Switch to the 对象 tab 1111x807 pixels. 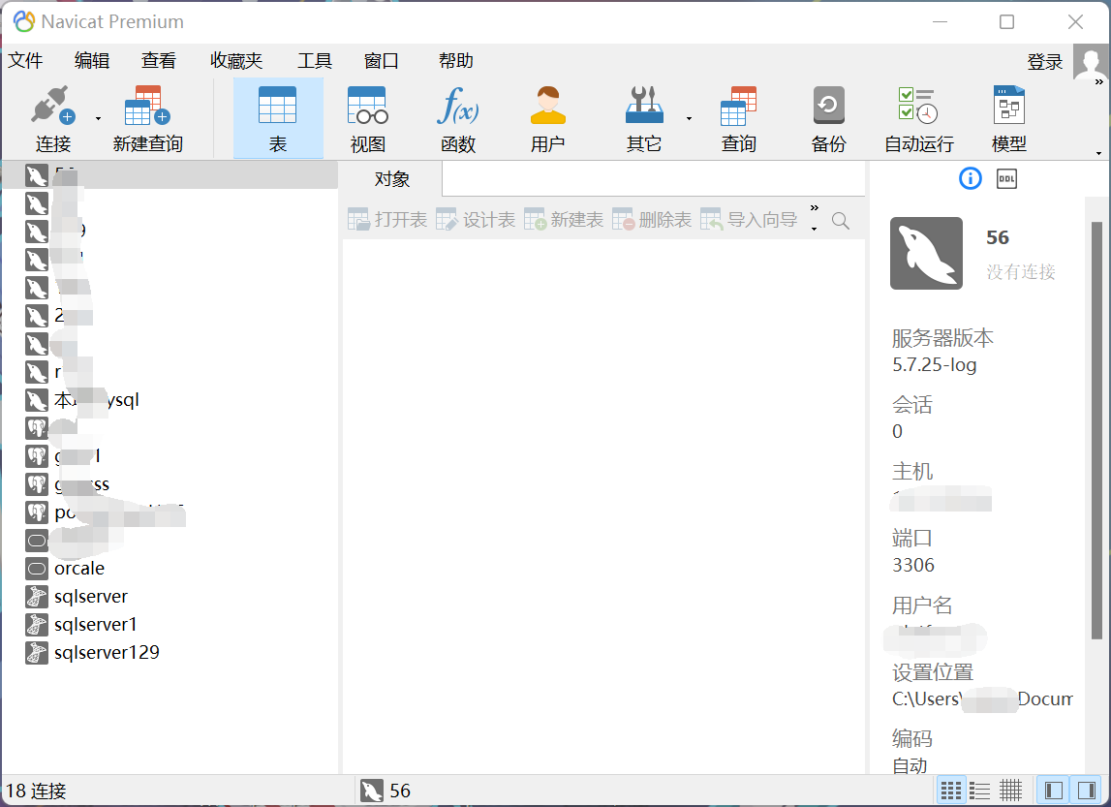click(x=392, y=179)
